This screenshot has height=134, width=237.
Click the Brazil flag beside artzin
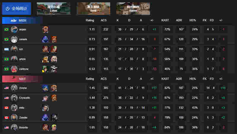pyautogui.click(x=7, y=59)
